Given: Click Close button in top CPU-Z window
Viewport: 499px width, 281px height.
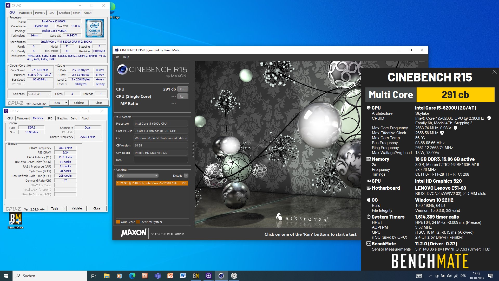Looking at the screenshot, I should point(99,103).
